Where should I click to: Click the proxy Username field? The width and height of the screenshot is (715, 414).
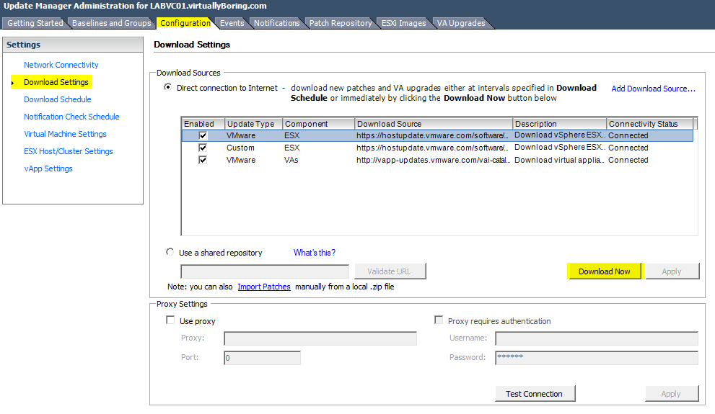pos(597,338)
